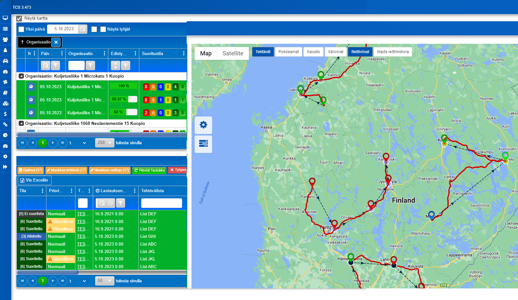Screen dimensions: 518x300
Task: Toggle the Reittiviivat map layer button
Action: (360, 52)
